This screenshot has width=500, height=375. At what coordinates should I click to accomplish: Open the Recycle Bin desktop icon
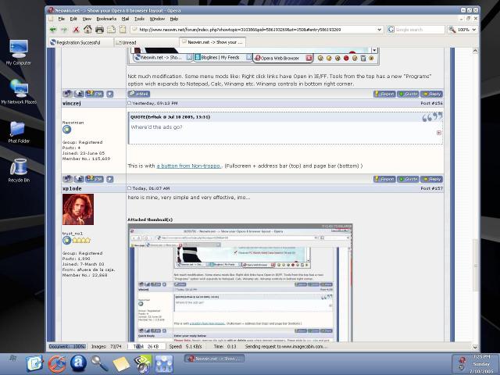coord(19,170)
